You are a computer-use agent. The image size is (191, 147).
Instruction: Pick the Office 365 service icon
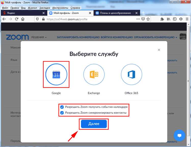point(131,75)
